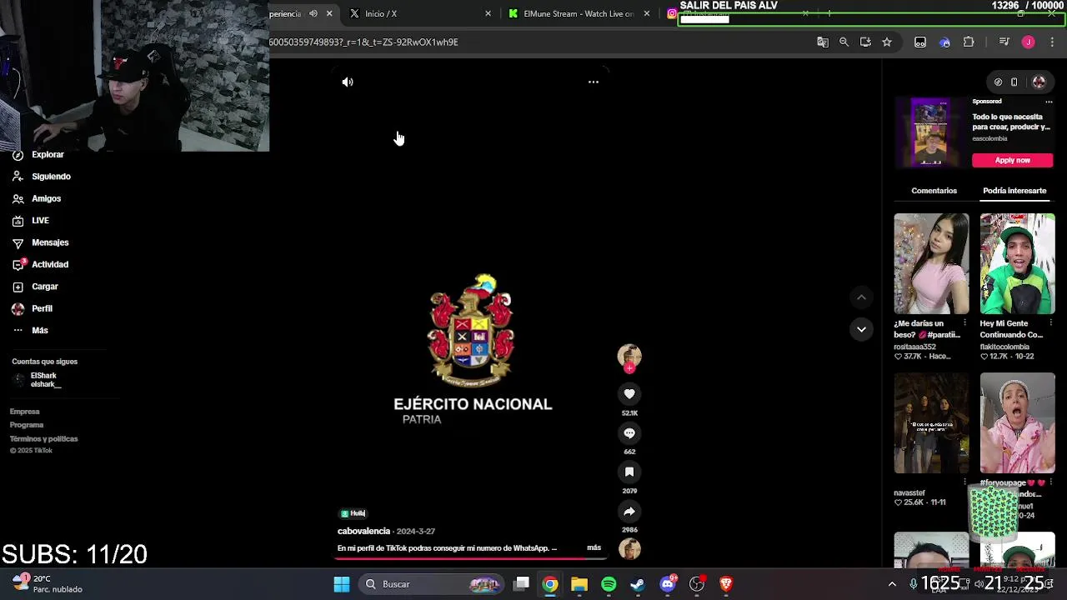Image resolution: width=1067 pixels, height=600 pixels.
Task: Open LIVE section in the sidebar
Action: coord(31,221)
